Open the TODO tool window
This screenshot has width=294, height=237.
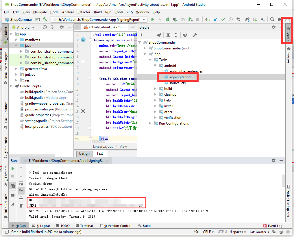tap(63, 226)
